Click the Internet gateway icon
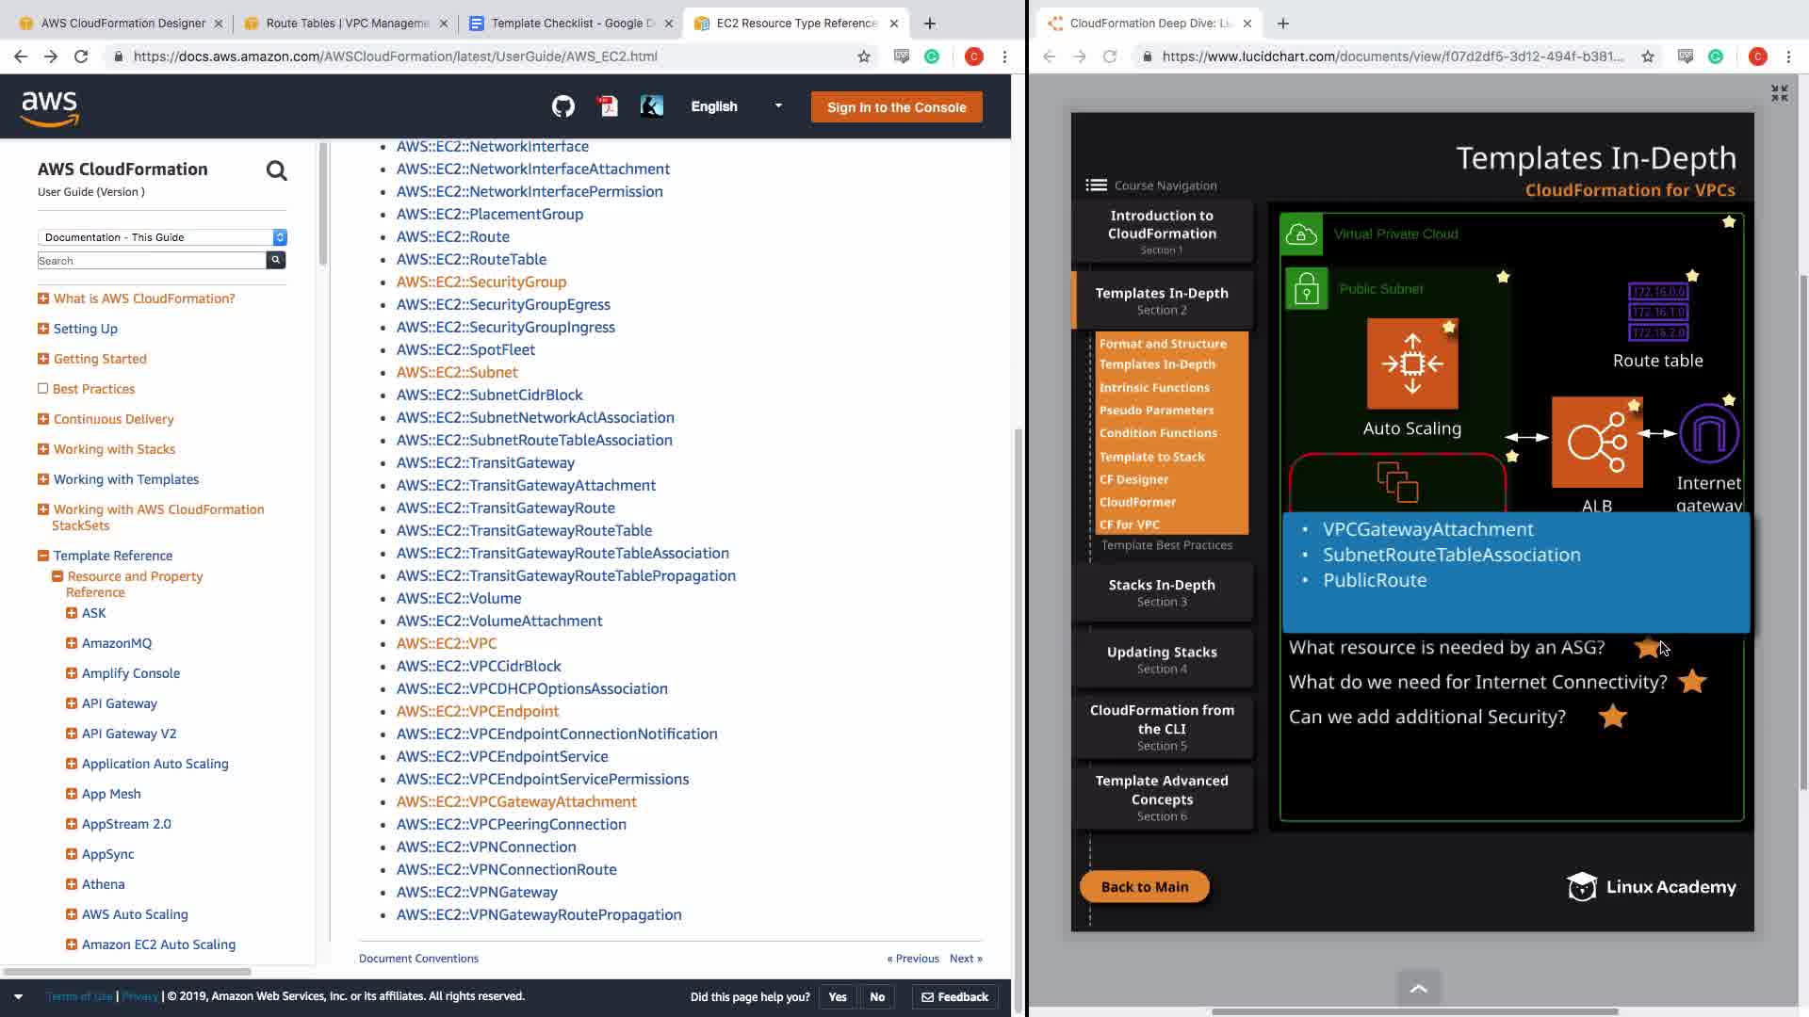The width and height of the screenshot is (1809, 1017). tap(1708, 434)
